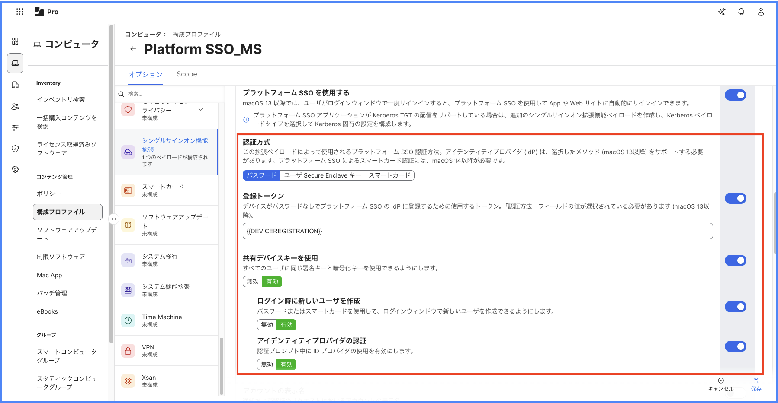778x403 pixels.
Task: Click the payload 検索 search field
Action: [170, 94]
